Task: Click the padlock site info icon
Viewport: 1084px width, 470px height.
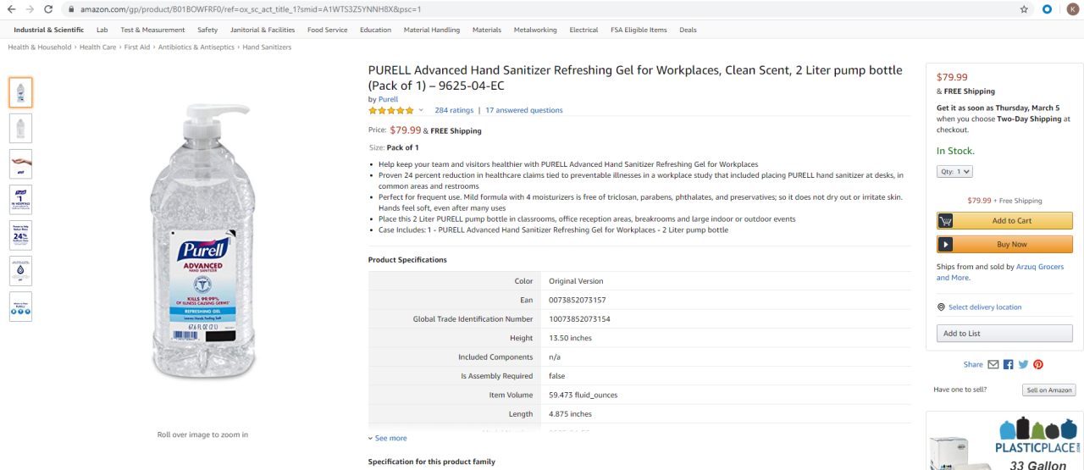Action: click(x=71, y=9)
